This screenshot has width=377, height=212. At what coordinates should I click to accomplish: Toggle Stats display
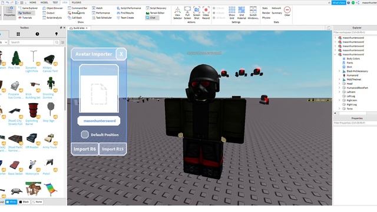(x=264, y=8)
